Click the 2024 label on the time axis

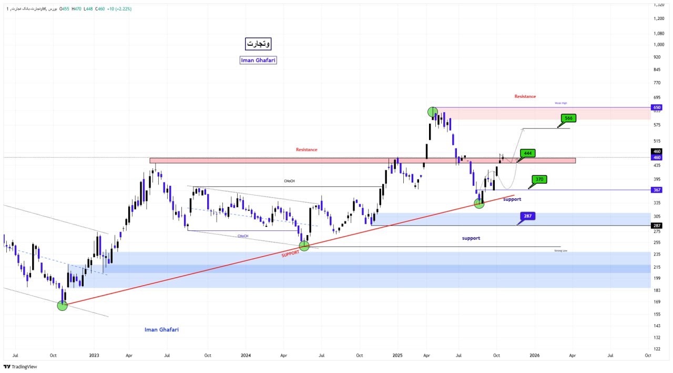click(x=245, y=356)
